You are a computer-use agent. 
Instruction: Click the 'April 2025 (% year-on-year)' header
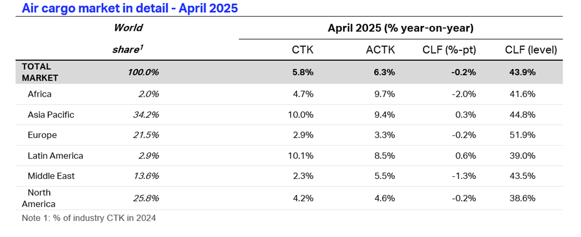coord(400,28)
